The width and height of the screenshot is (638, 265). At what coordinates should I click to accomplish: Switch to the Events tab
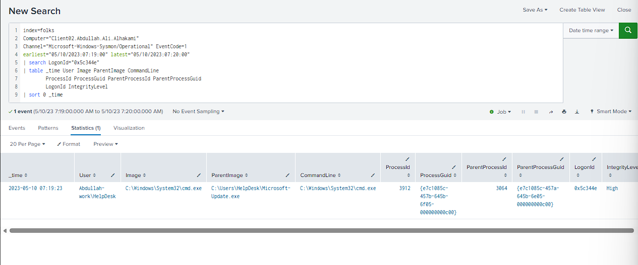[x=17, y=128]
